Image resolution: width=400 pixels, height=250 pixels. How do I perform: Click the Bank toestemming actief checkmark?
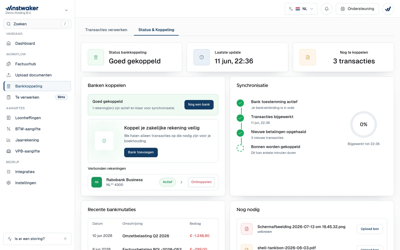pos(240,103)
